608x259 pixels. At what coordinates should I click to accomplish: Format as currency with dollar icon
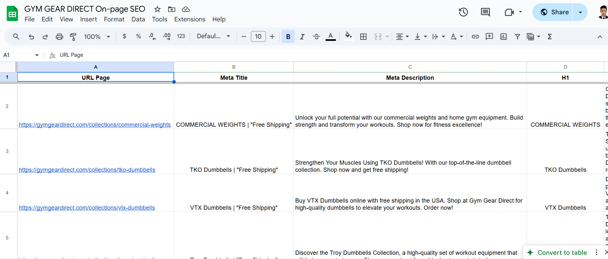pos(125,36)
